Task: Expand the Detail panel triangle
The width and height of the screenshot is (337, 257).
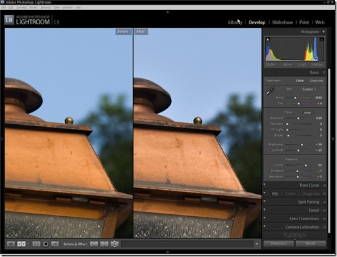Action: pos(324,210)
